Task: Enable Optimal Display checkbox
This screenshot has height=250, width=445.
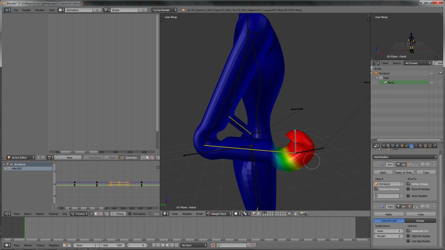Action: click(408, 236)
